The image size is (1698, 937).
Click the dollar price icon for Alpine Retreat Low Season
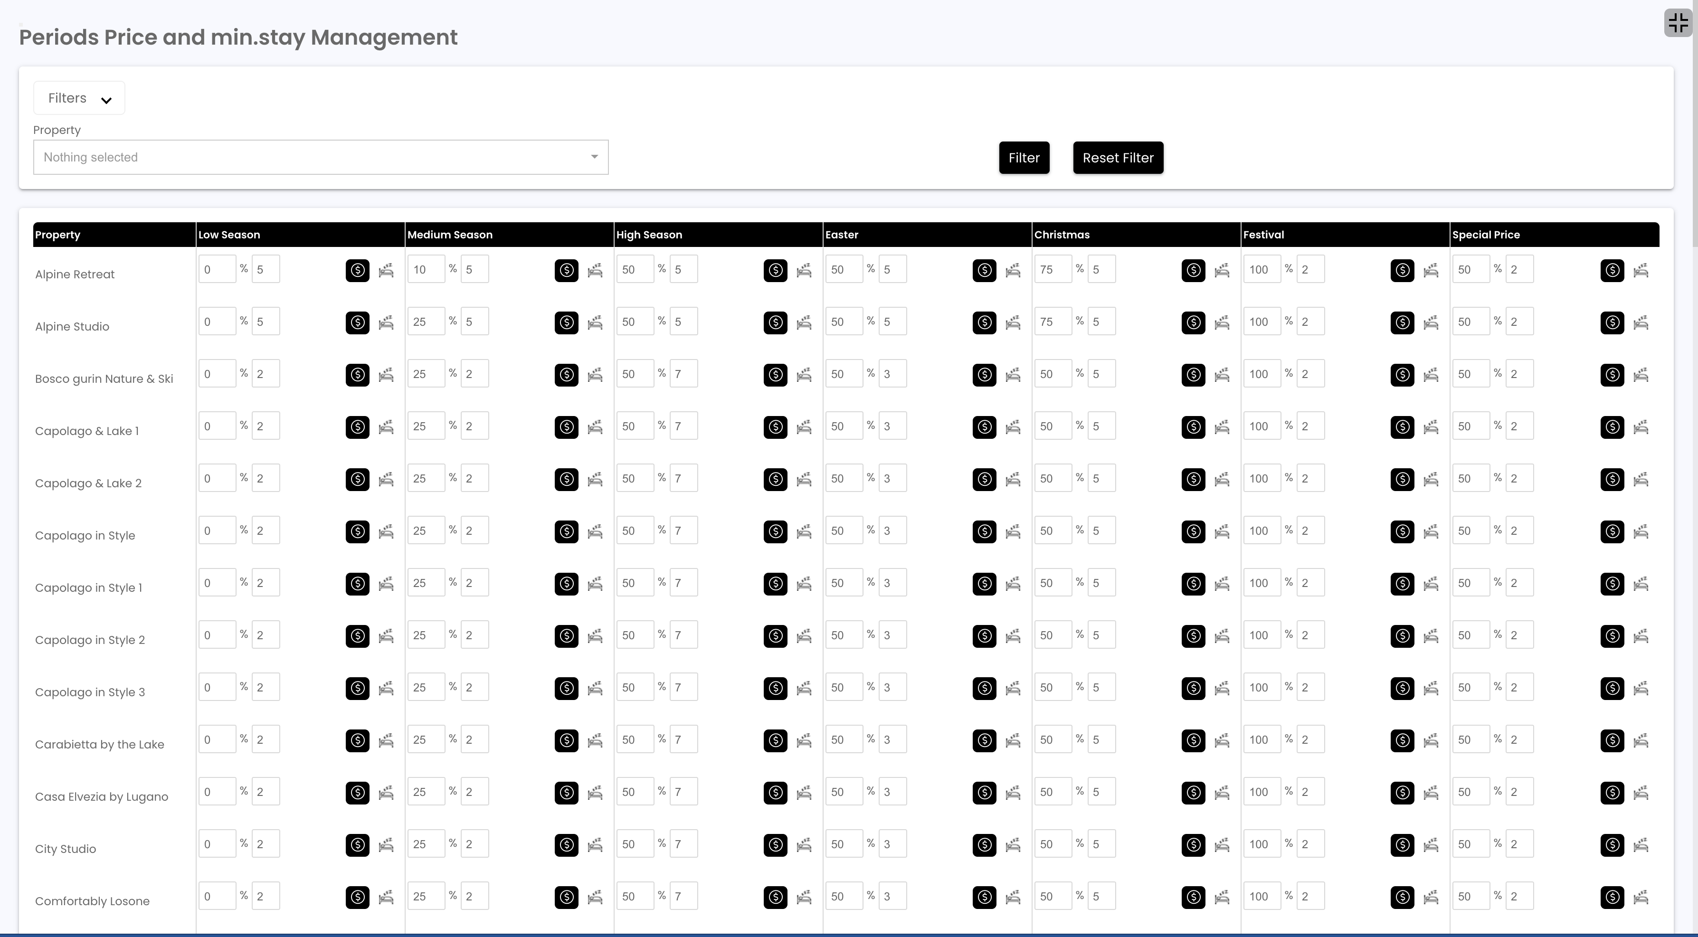pos(357,270)
